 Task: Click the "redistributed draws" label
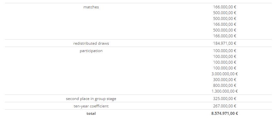coord(91,43)
